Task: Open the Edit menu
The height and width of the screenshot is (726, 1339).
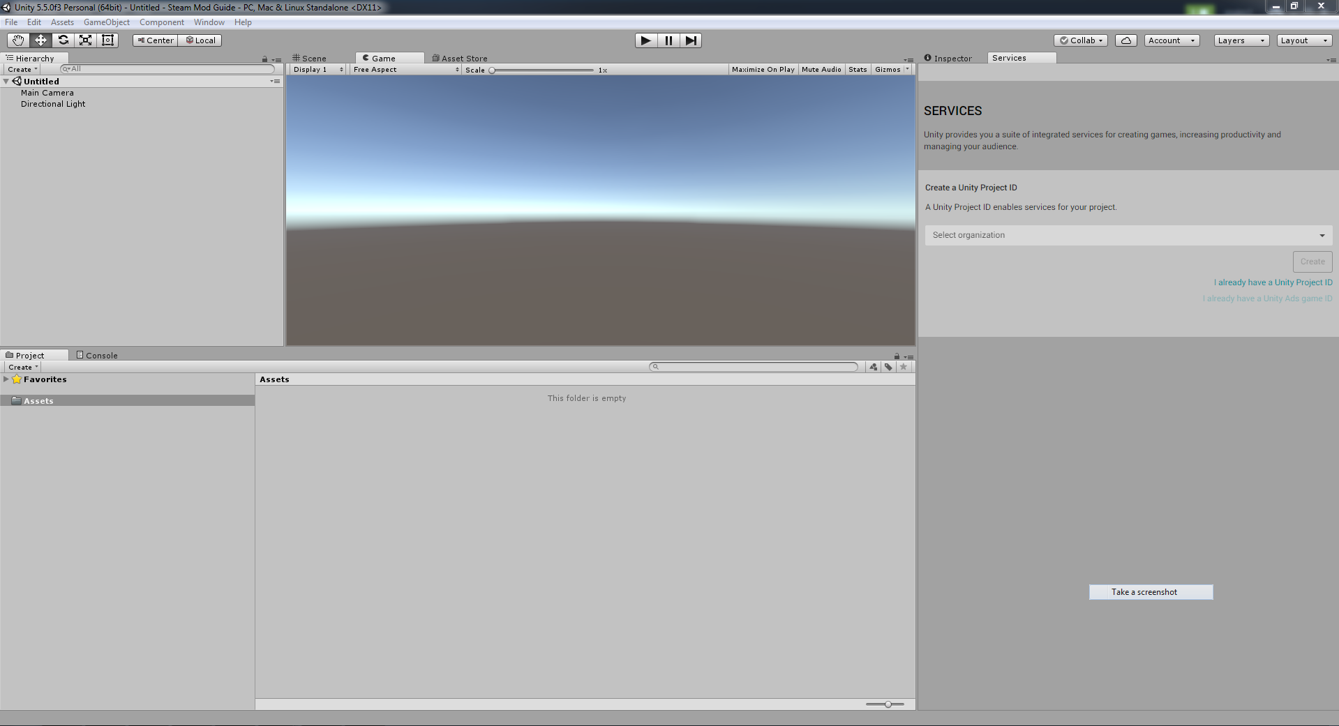Action: [x=34, y=22]
